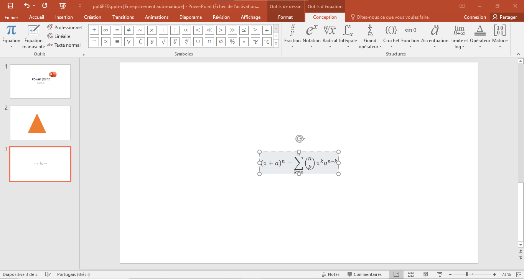Open the Notation structures dropdown

pos(311,37)
